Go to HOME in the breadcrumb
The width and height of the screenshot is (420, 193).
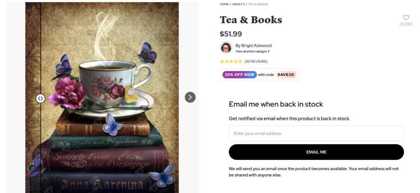[x=224, y=4]
